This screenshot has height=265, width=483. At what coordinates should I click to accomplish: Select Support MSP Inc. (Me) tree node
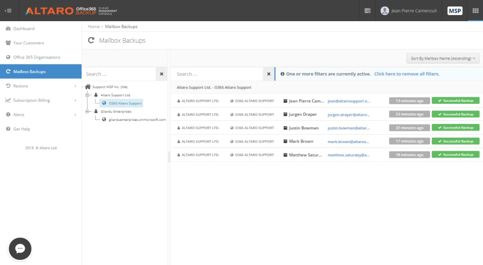pos(110,87)
